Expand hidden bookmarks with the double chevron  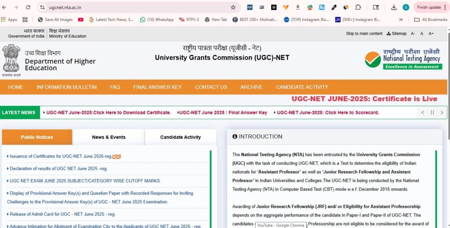coord(401,19)
